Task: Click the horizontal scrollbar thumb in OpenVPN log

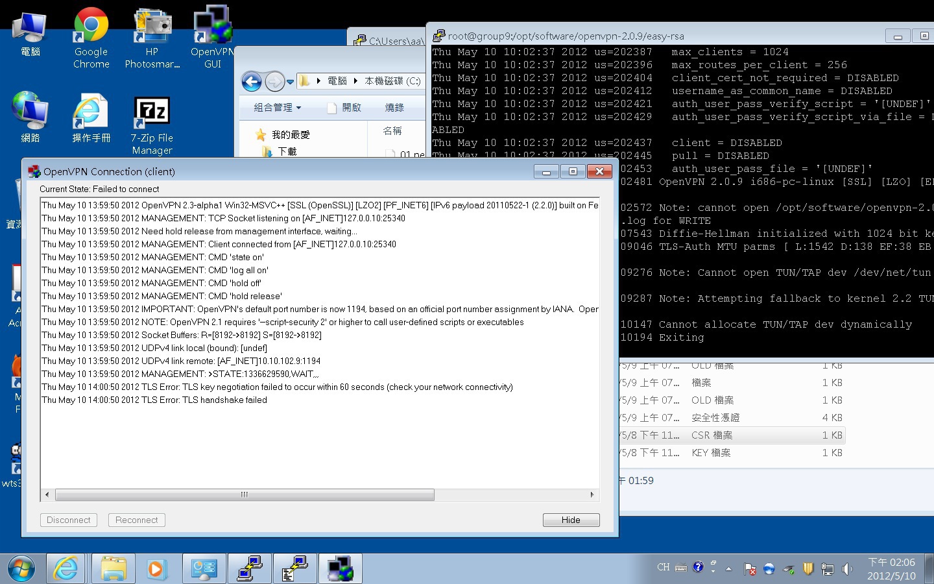Action: point(245,494)
